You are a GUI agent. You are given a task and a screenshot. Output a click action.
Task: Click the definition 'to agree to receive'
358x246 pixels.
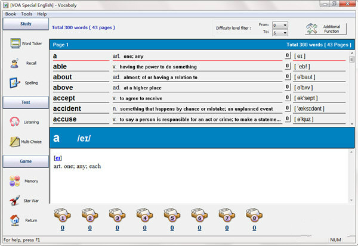point(141,98)
